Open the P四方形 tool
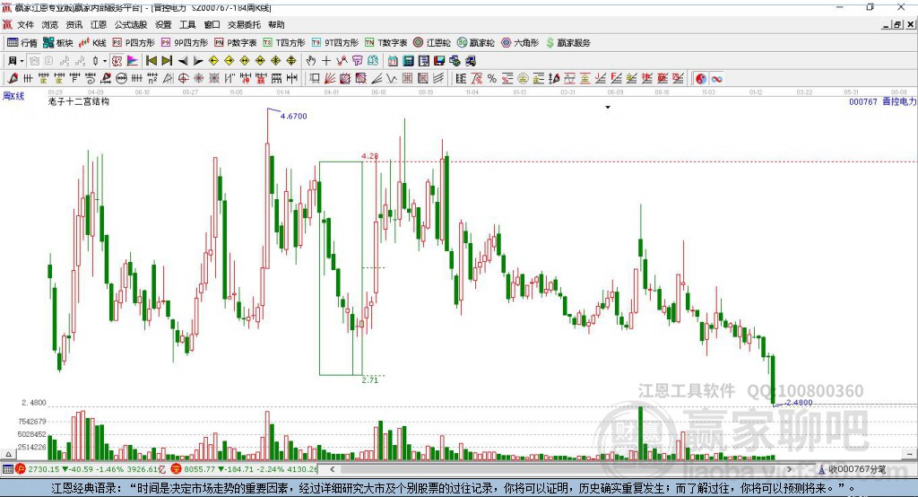918x497 pixels. point(134,43)
